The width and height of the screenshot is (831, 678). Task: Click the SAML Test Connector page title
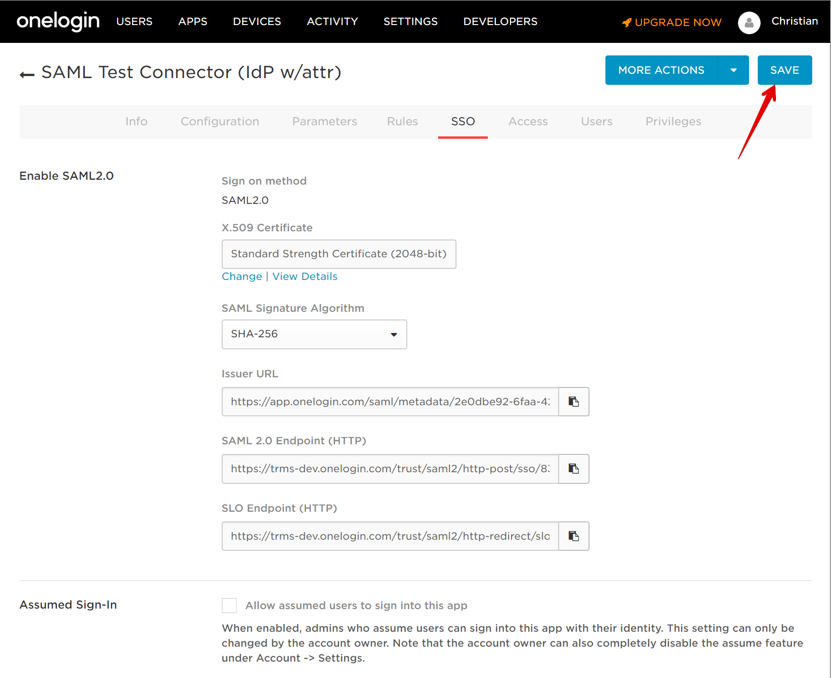pyautogui.click(x=191, y=72)
